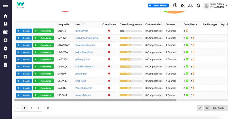Open Compliance for Juwan Rau

click(44, 74)
